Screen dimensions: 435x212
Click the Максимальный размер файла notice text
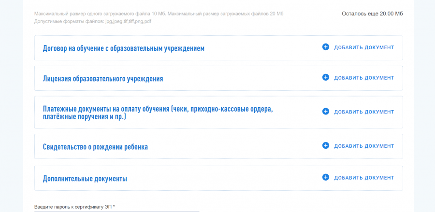pos(159,14)
